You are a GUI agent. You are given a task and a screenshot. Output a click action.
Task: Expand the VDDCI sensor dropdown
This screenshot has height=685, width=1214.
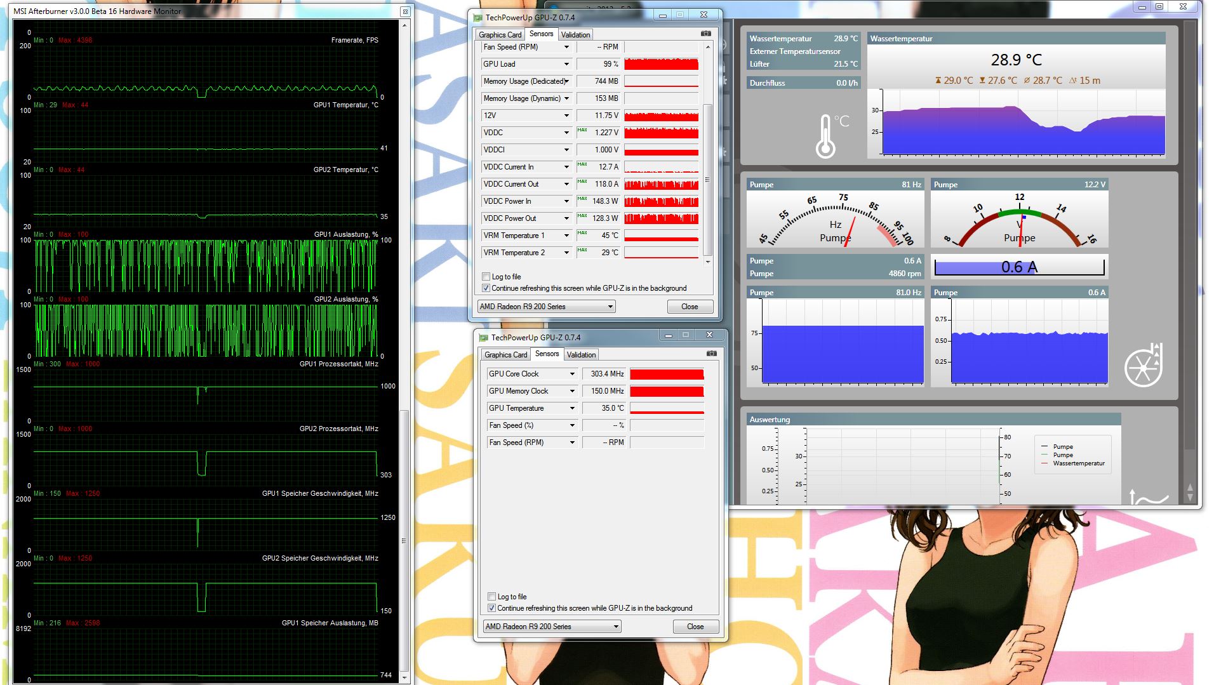566,150
